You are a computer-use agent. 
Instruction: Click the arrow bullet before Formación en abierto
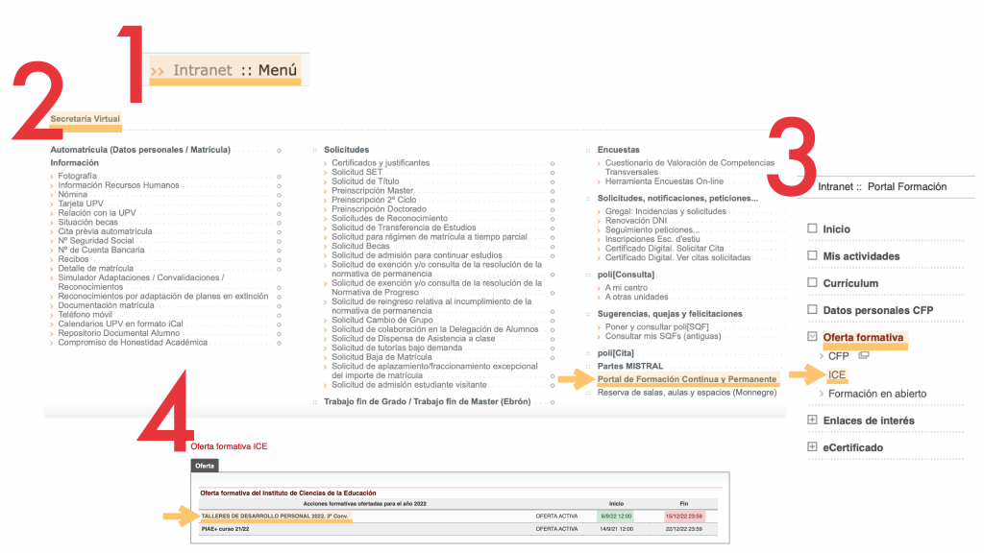(822, 394)
